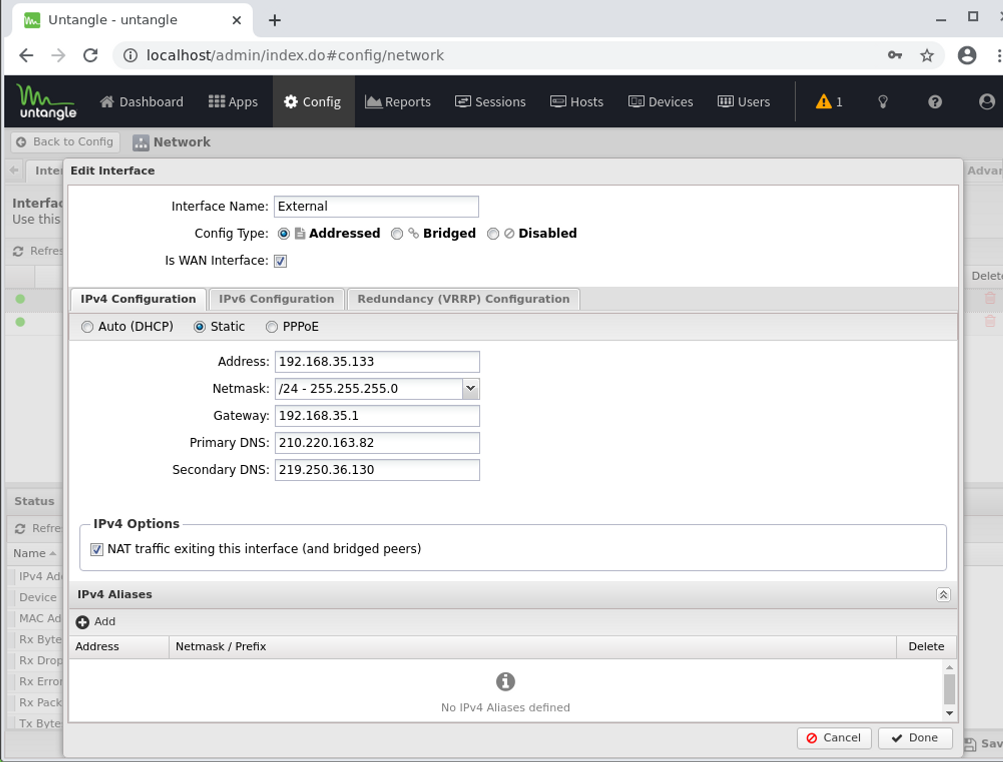Select Bridged config type
Viewport: 1003px width, 762px height.
click(397, 234)
